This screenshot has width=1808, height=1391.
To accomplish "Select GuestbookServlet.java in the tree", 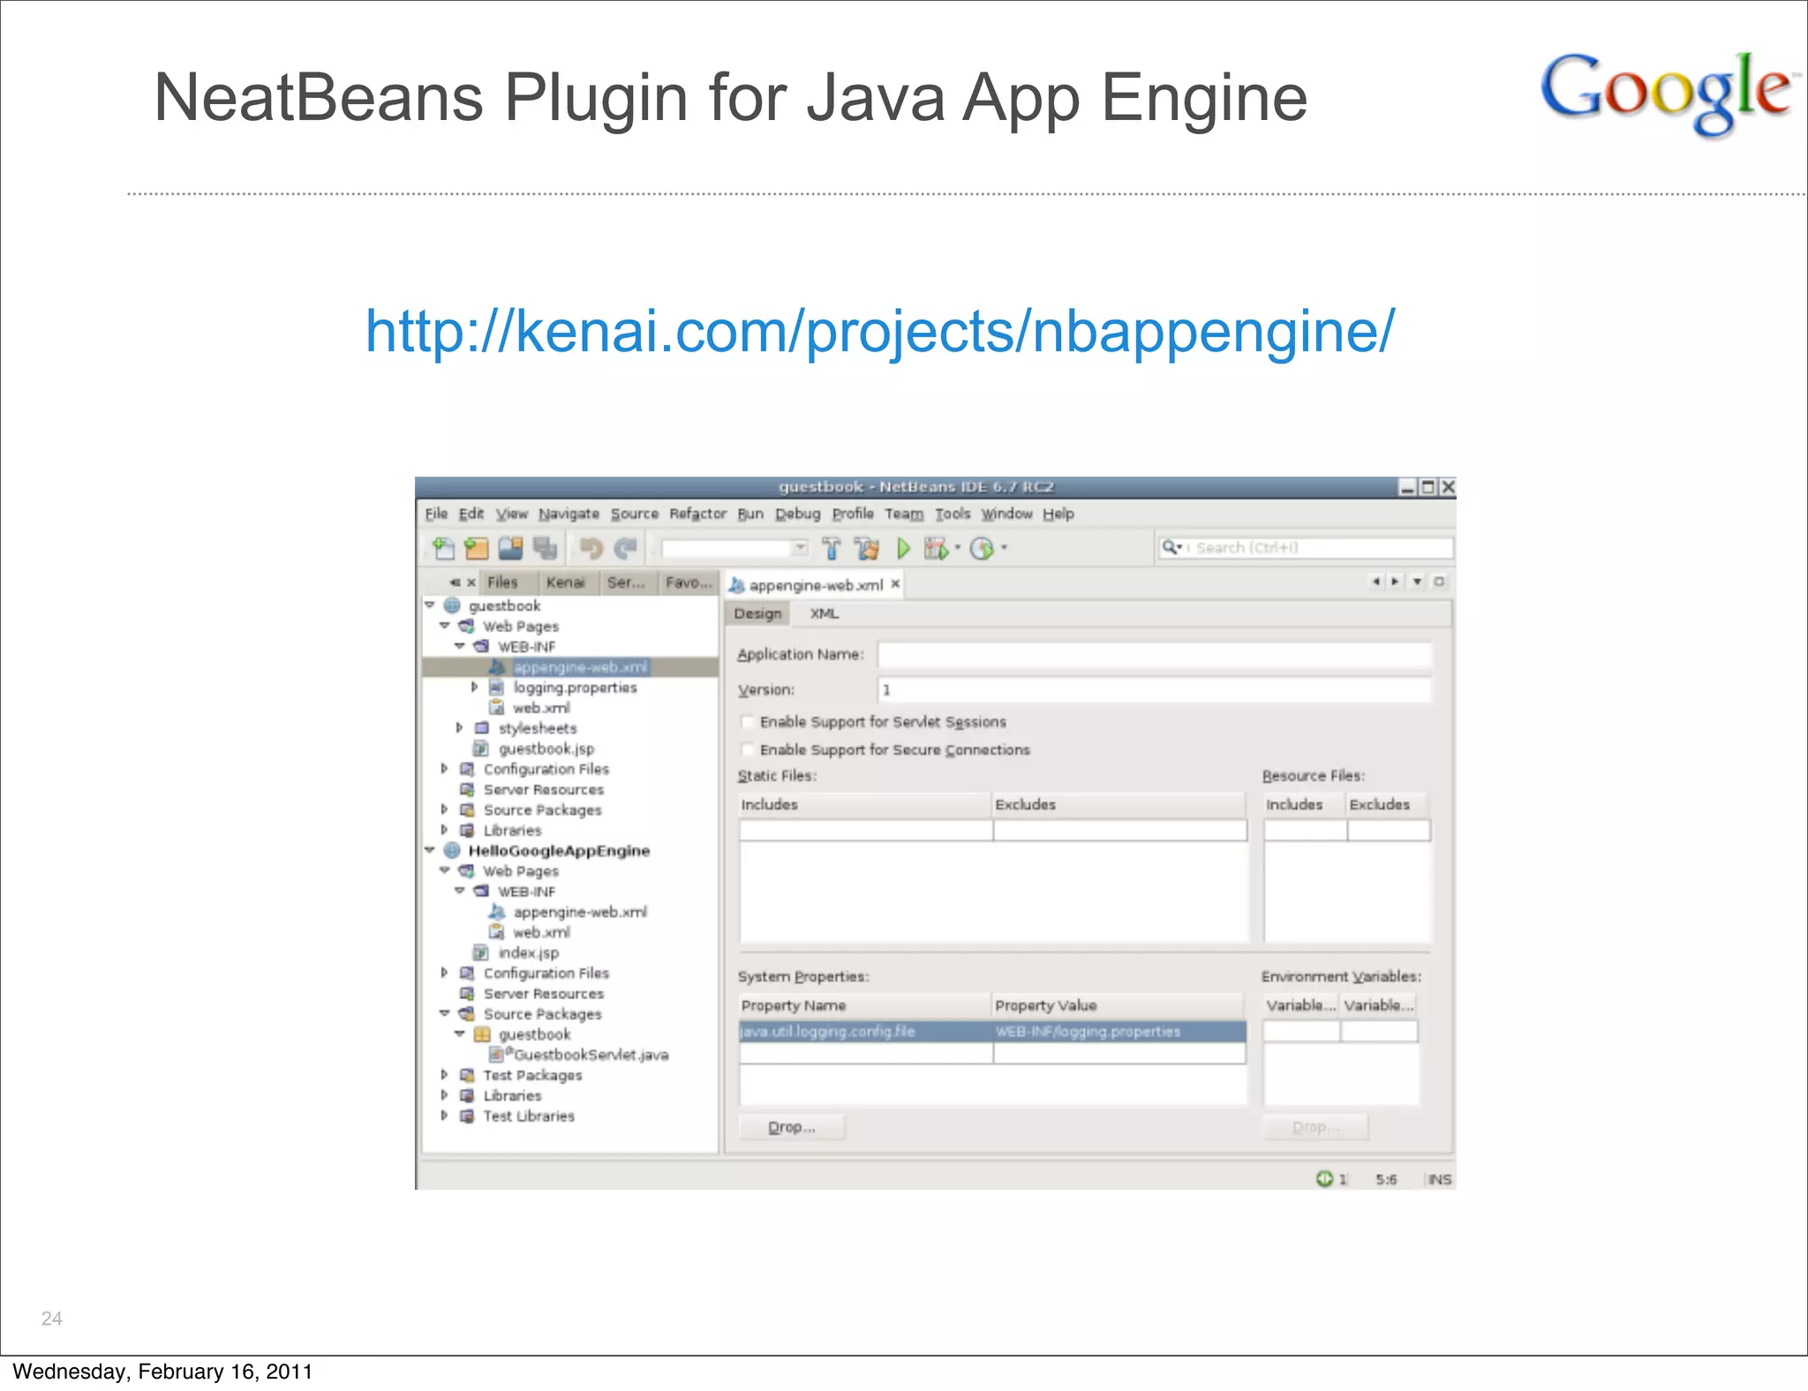I will click(591, 1055).
